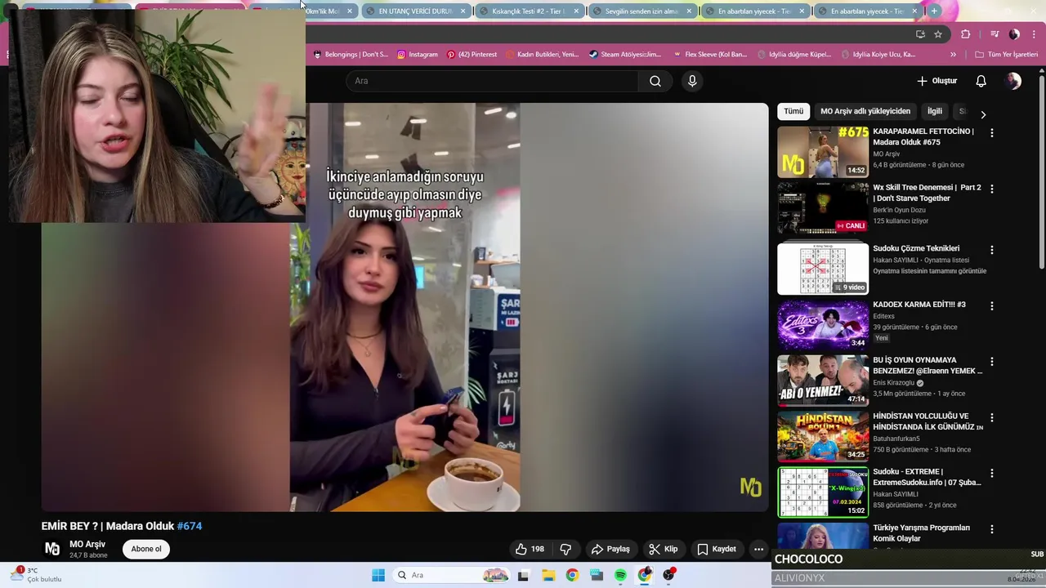Open YouTube notifications bell
This screenshot has height=588, width=1046.
[x=981, y=81]
